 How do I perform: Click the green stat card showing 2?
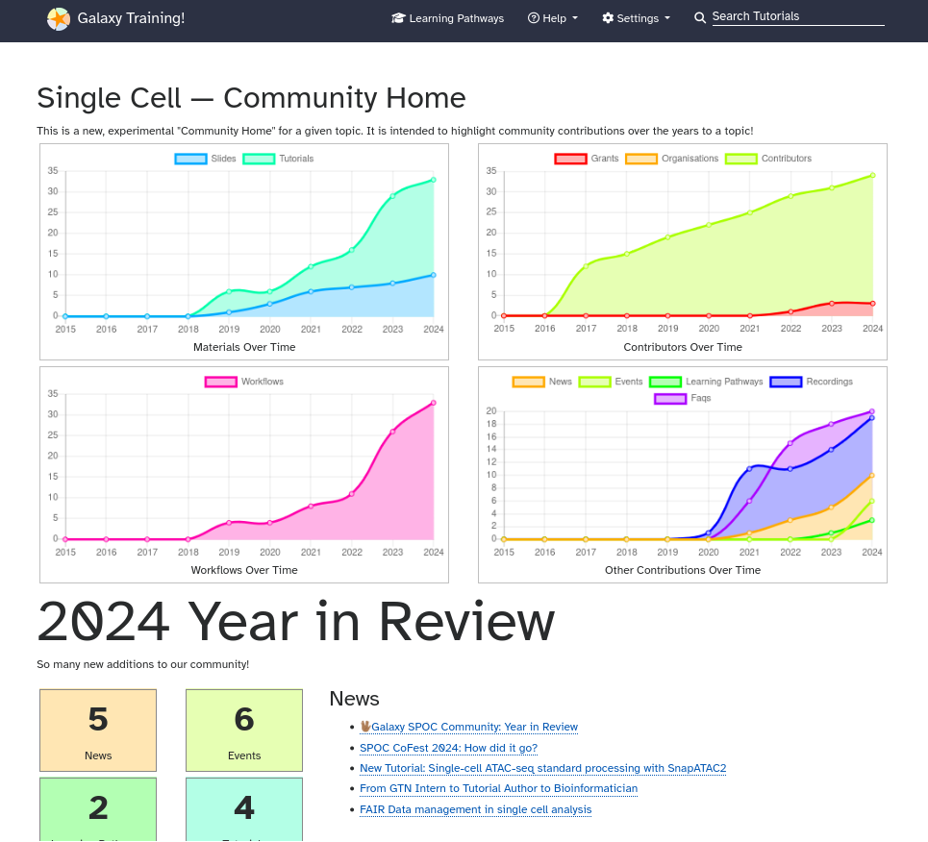point(98,809)
